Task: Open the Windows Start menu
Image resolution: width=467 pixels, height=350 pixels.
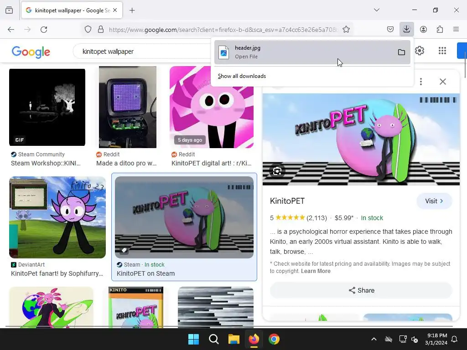Action: (193, 339)
